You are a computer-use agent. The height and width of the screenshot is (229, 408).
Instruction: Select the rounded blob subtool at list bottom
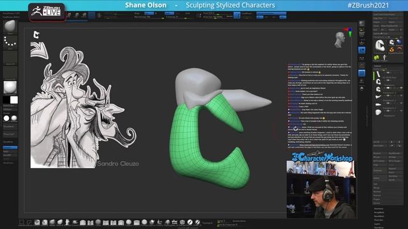[378, 112]
